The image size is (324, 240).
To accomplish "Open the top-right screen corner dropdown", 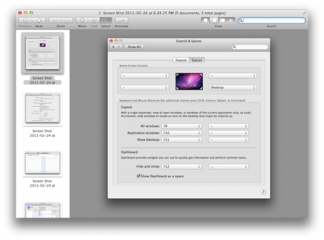I will [x=233, y=75].
